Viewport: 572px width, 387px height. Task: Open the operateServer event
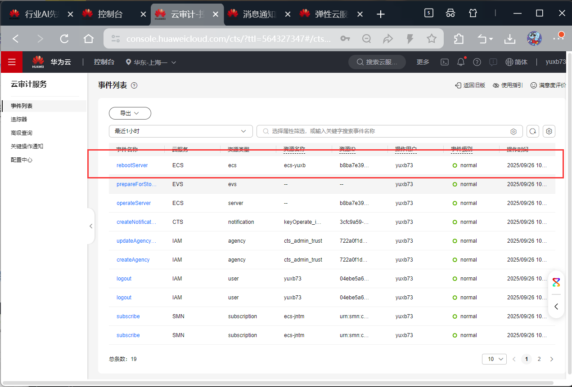(134, 203)
